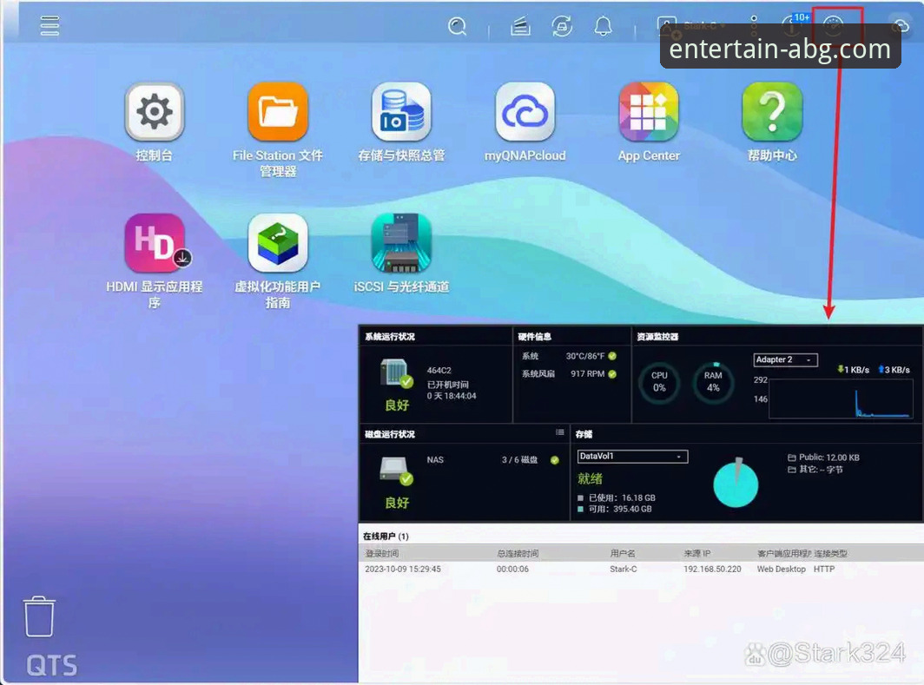Screen dimensions: 924x685
Task: Click connection time 00:00:06 cell
Action: coord(512,569)
